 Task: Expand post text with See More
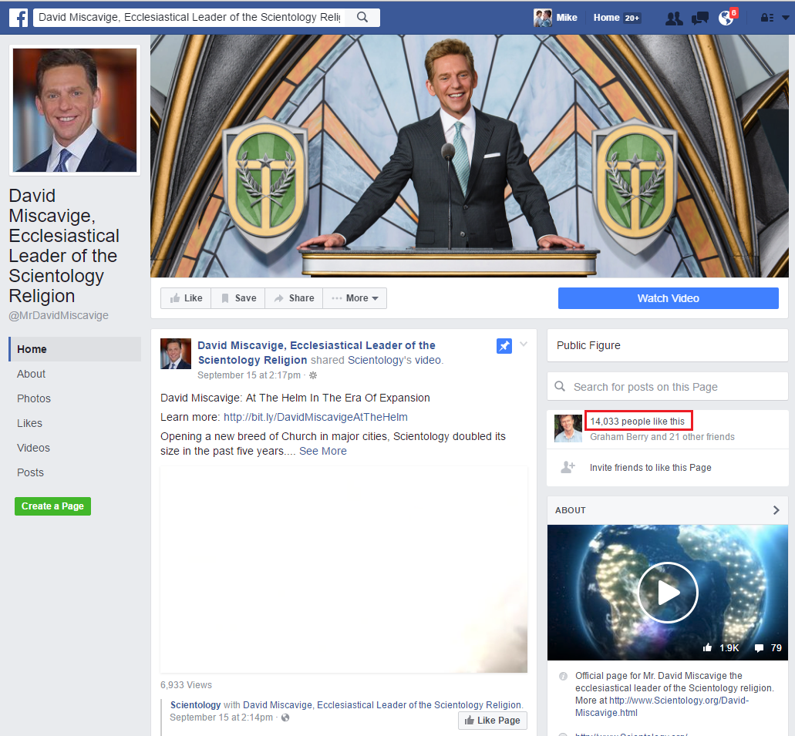click(x=323, y=451)
